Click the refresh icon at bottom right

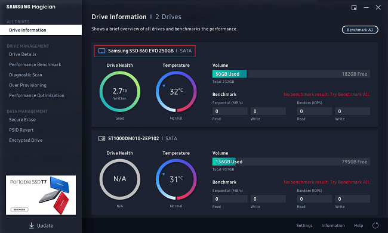375,225
